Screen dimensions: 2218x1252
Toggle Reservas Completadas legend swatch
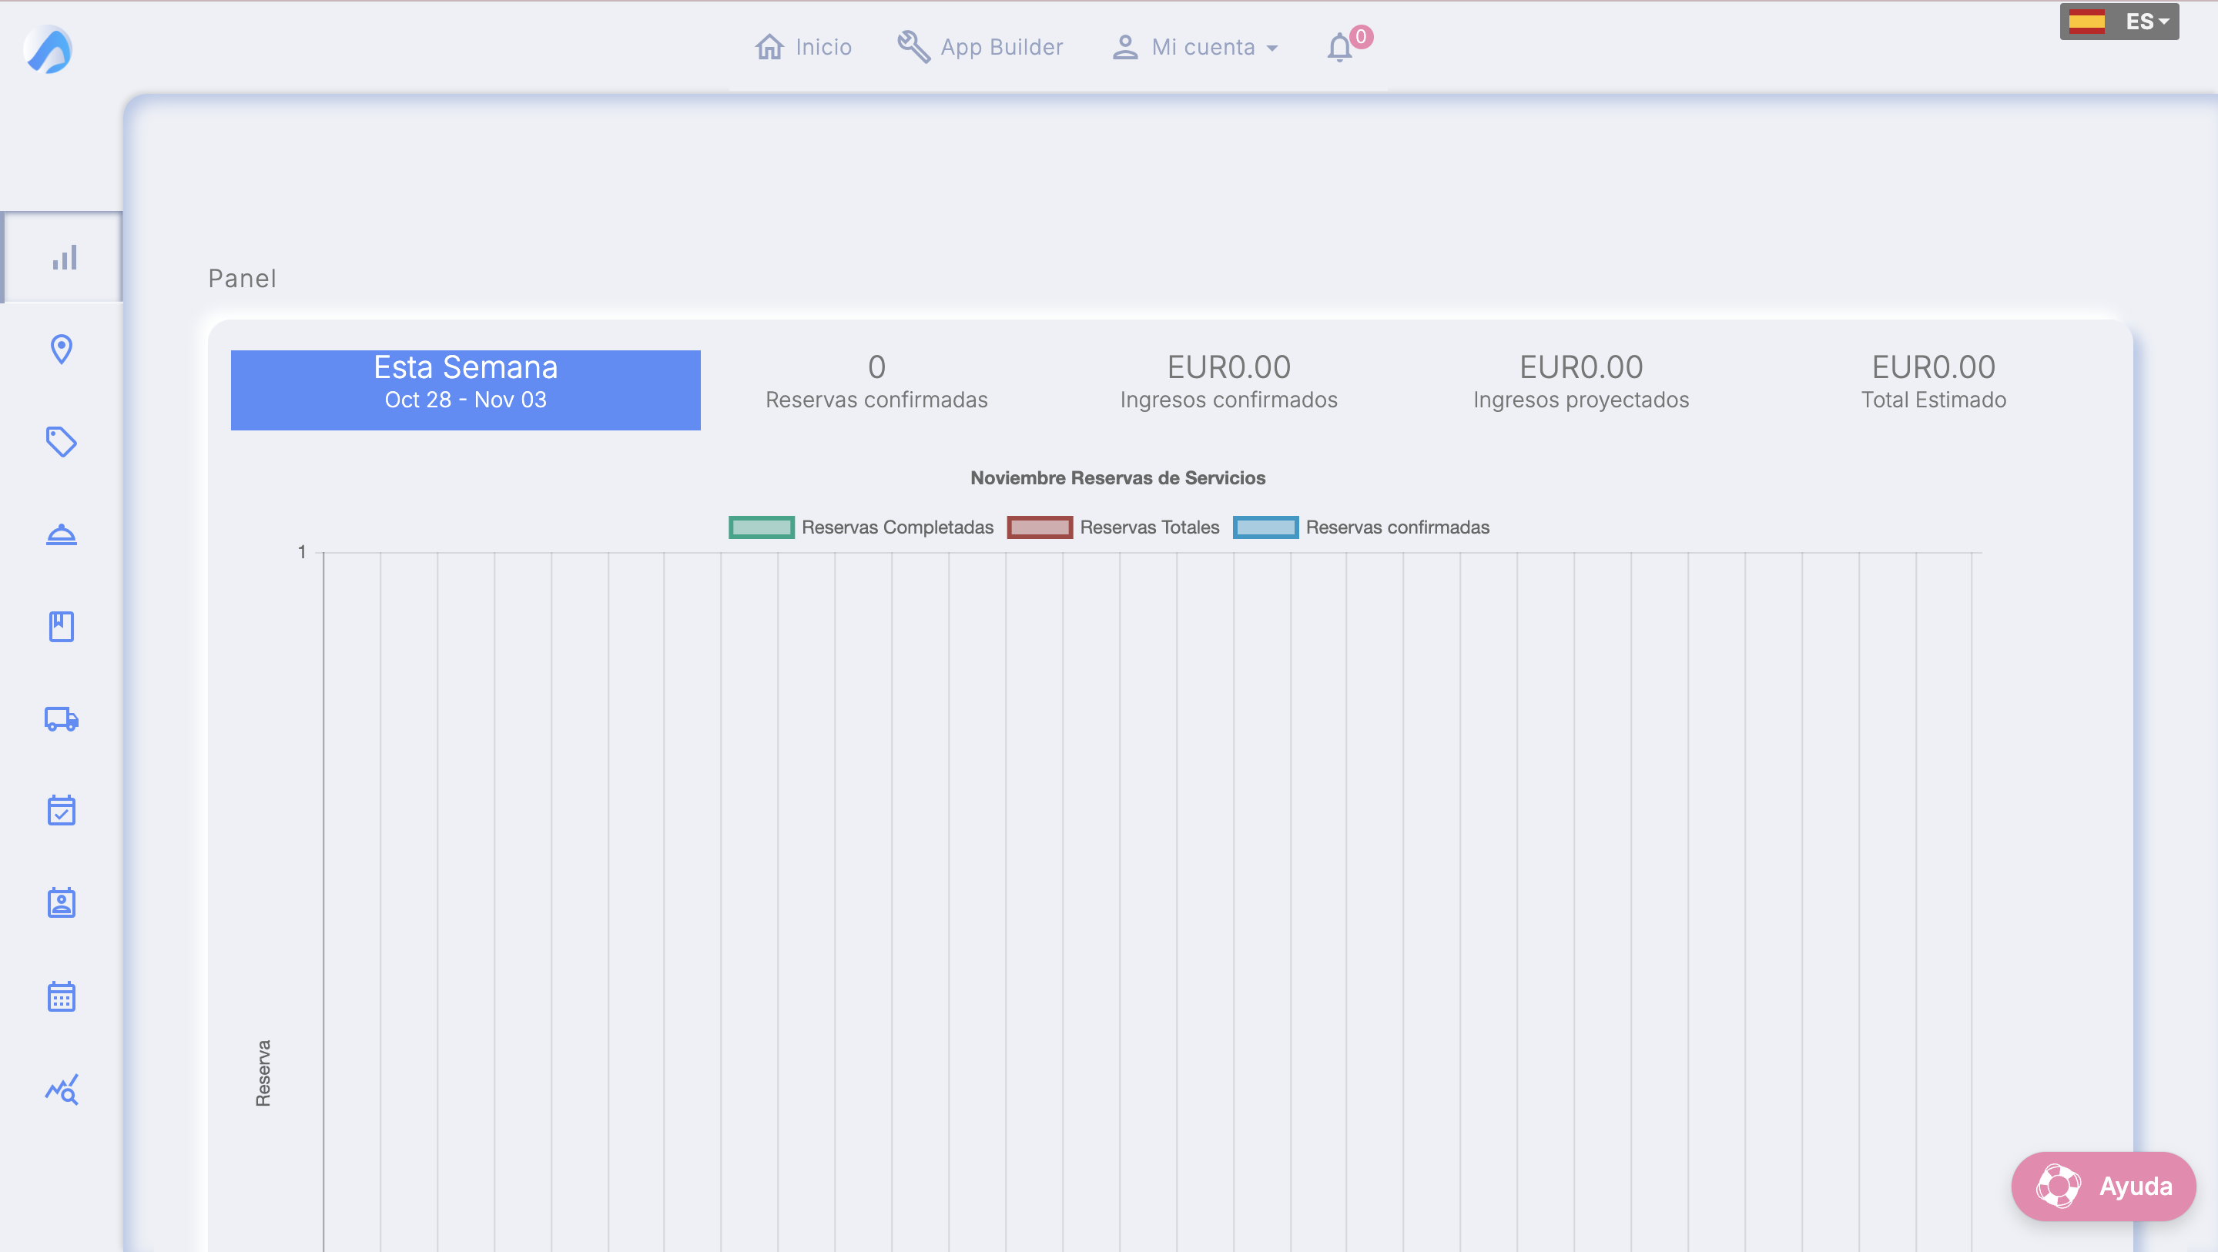(x=761, y=527)
